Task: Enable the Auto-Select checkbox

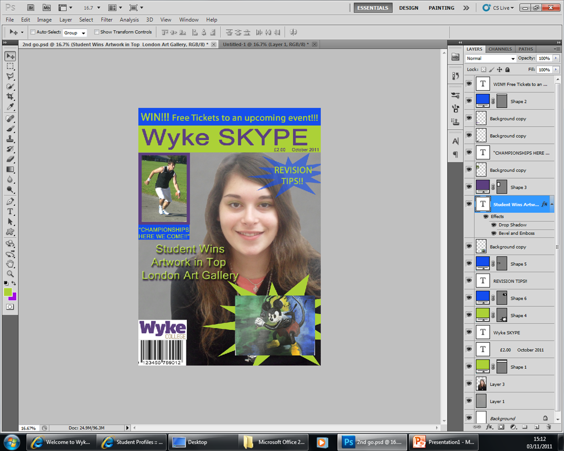Action: click(33, 32)
